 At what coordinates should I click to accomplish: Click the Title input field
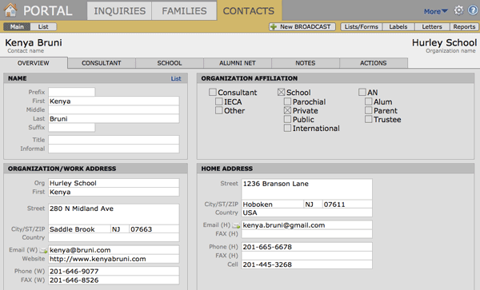coord(114,140)
